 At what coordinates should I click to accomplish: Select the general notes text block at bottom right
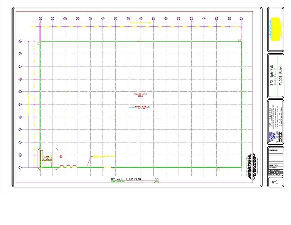(250, 165)
